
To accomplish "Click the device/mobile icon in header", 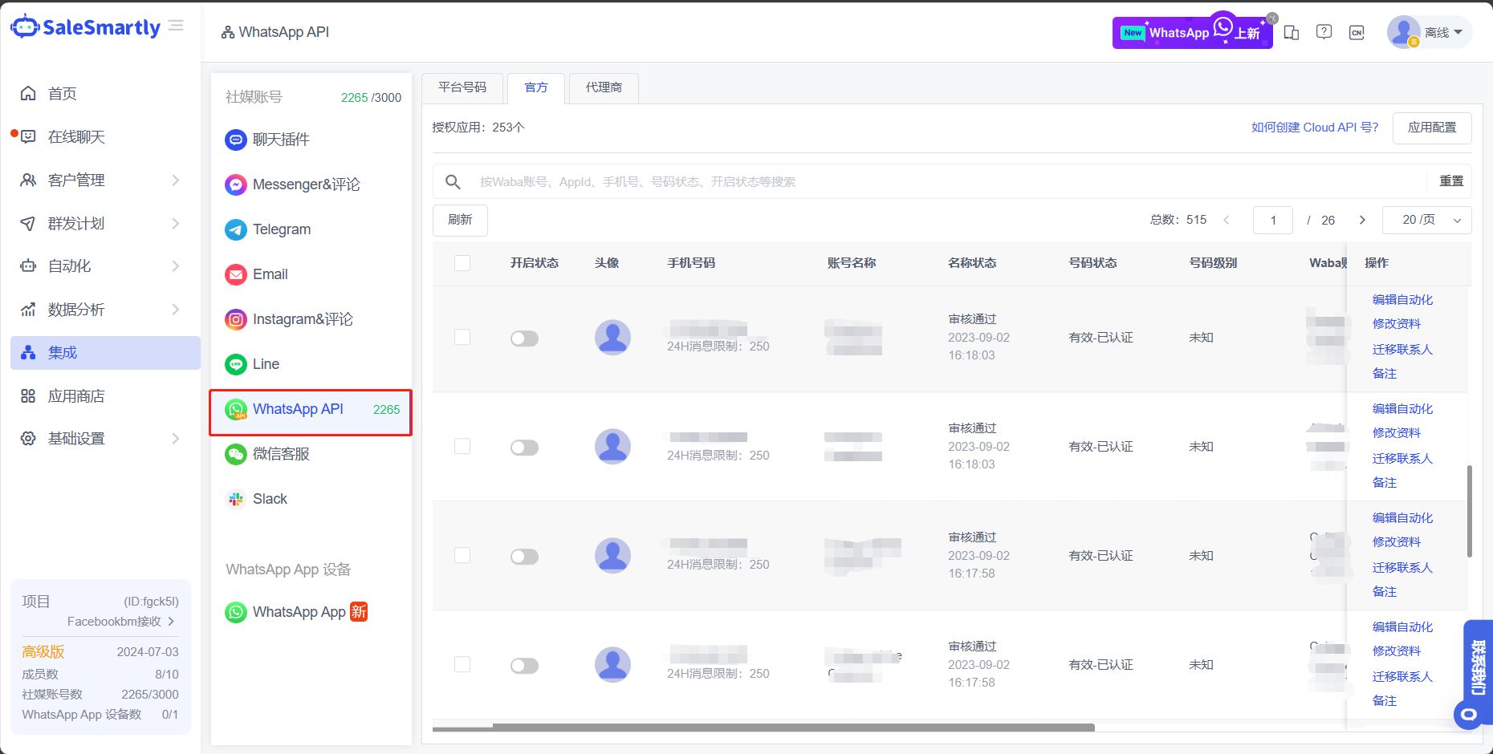I will tap(1292, 33).
